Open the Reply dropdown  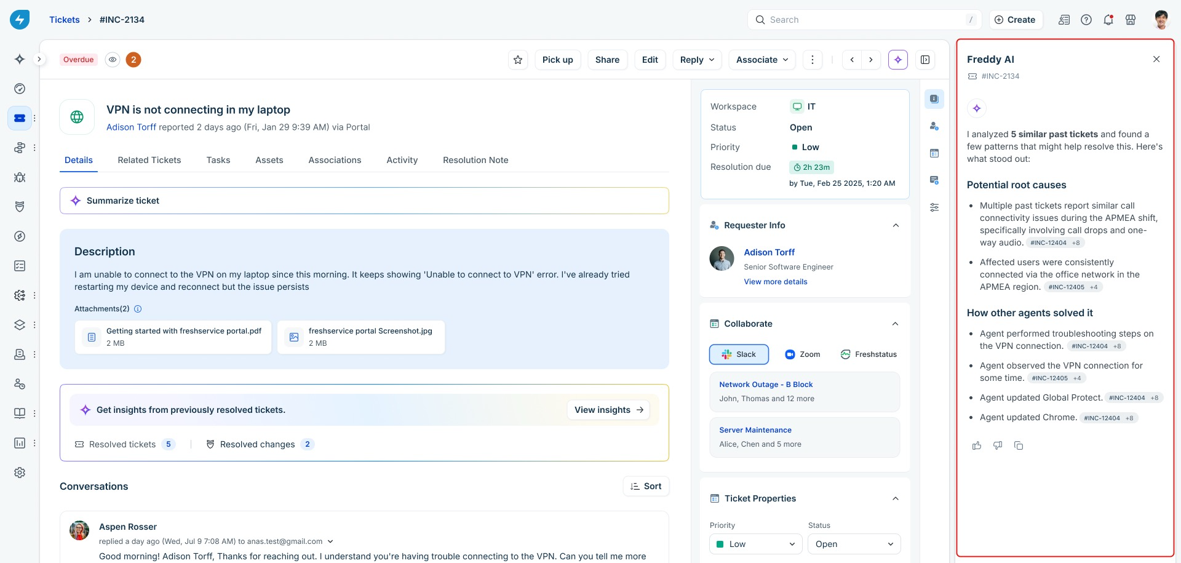(697, 60)
